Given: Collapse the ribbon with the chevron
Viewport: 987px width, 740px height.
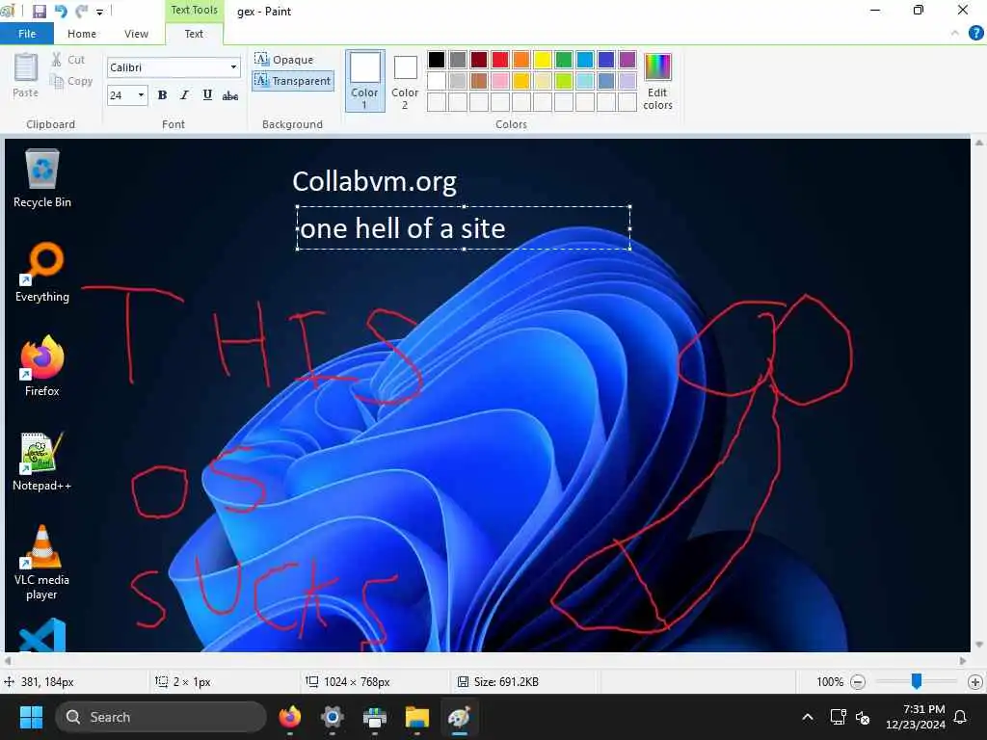Looking at the screenshot, I should [955, 34].
